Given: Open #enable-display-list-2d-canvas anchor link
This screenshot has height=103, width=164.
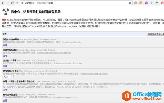Looking at the screenshot, I should 94,74.
